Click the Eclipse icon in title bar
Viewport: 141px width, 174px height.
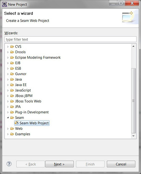coord(4,4)
